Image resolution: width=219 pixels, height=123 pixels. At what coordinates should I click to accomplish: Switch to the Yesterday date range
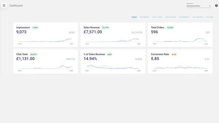[144, 17]
